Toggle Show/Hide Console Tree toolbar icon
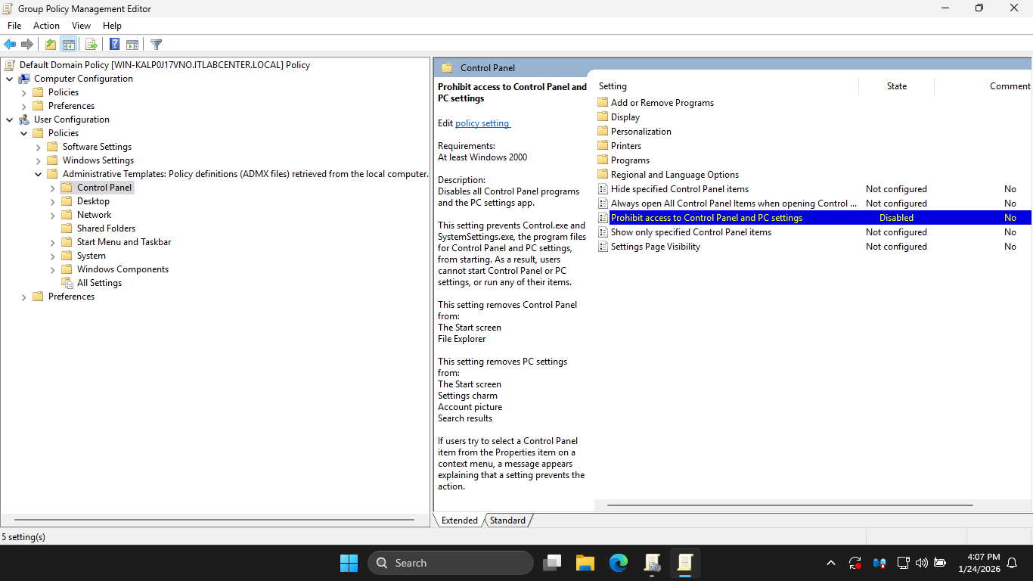Image resolution: width=1033 pixels, height=581 pixels. pyautogui.click(x=68, y=45)
